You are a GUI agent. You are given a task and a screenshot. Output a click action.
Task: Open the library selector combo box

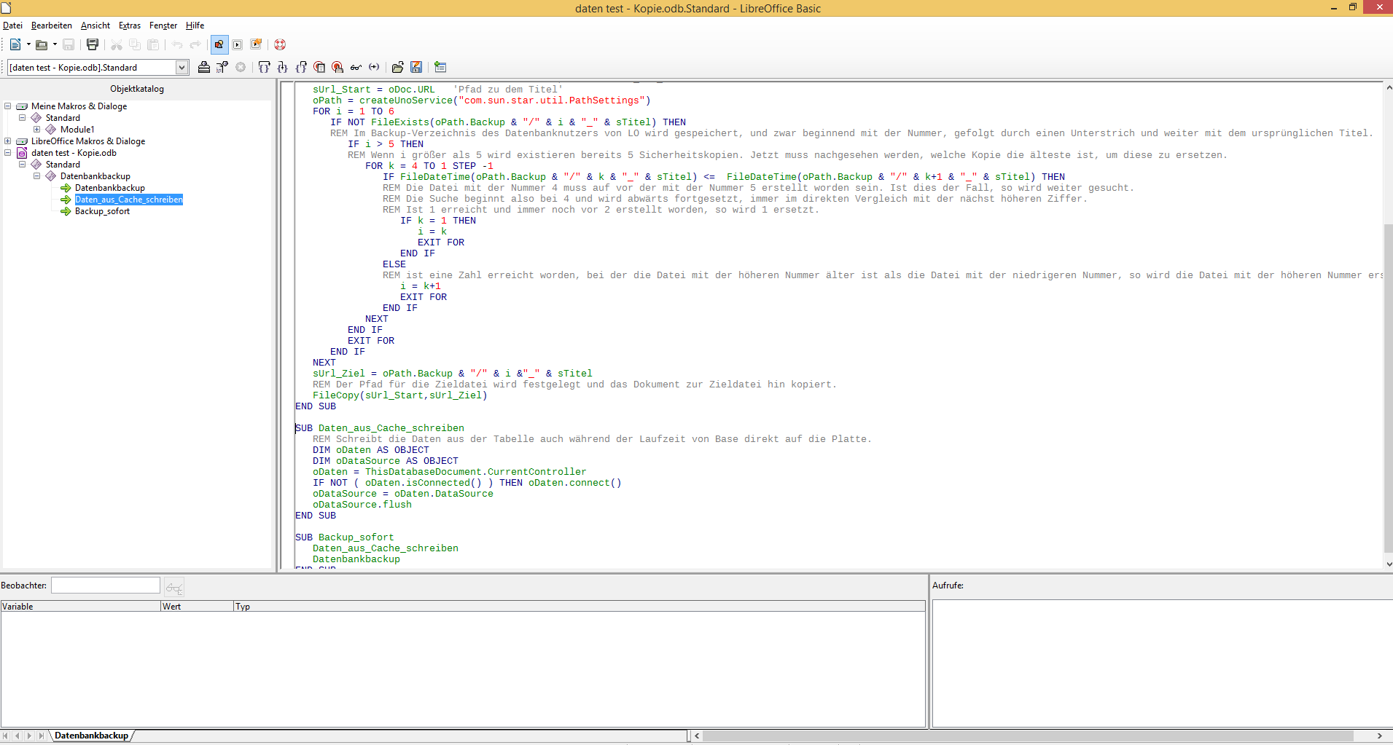(98, 67)
